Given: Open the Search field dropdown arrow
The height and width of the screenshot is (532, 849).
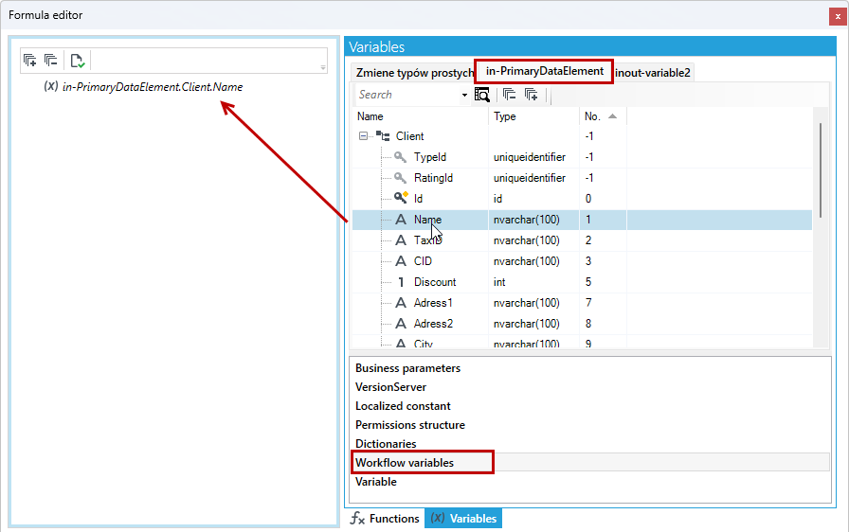Looking at the screenshot, I should (x=464, y=96).
